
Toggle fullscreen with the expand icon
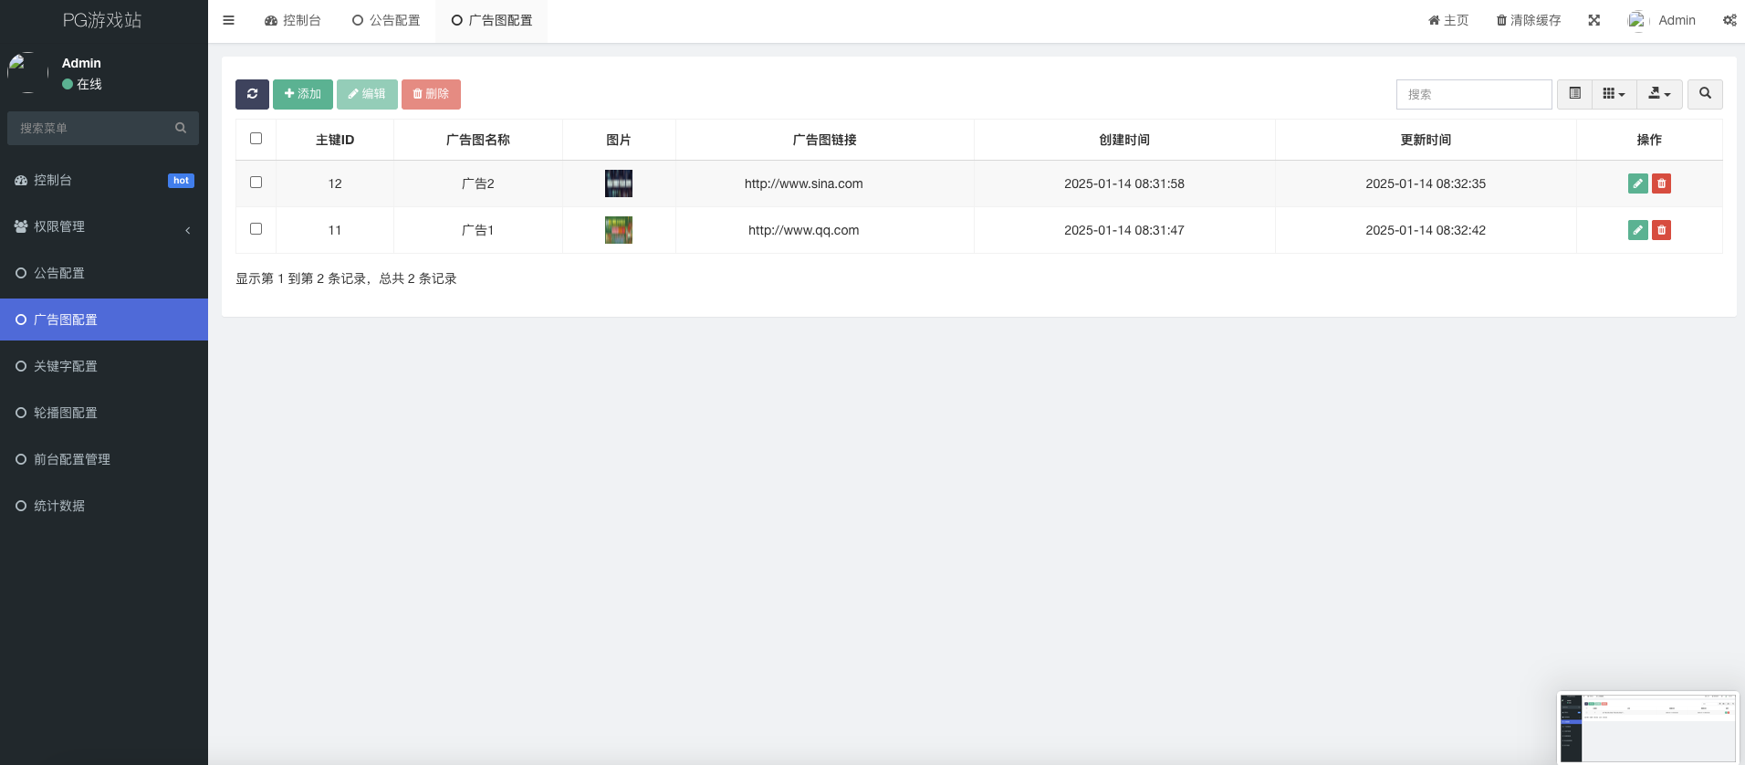click(x=1593, y=20)
